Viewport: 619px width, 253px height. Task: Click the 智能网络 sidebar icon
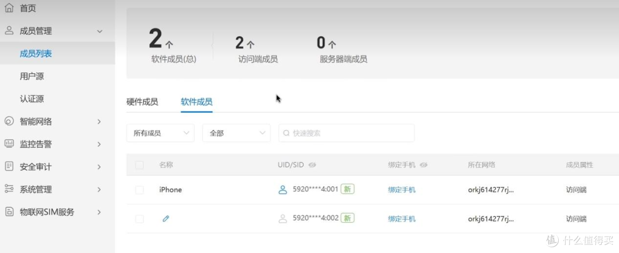9,121
